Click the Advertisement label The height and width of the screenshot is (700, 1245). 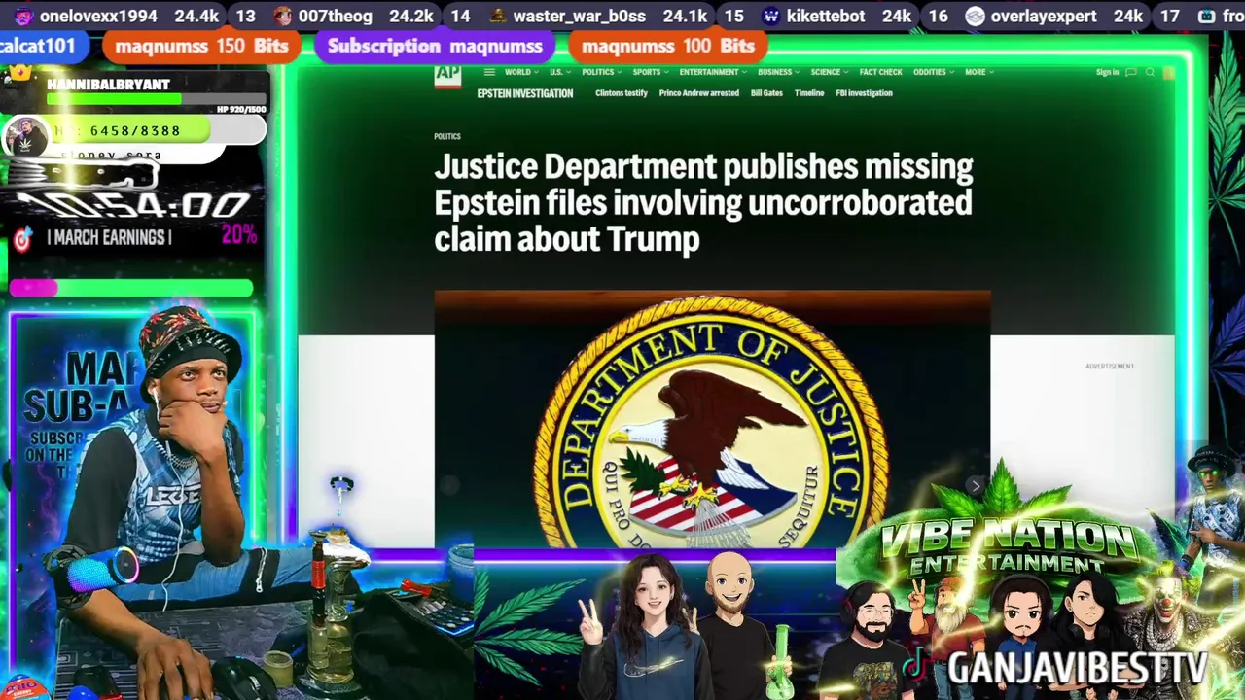click(x=1110, y=367)
